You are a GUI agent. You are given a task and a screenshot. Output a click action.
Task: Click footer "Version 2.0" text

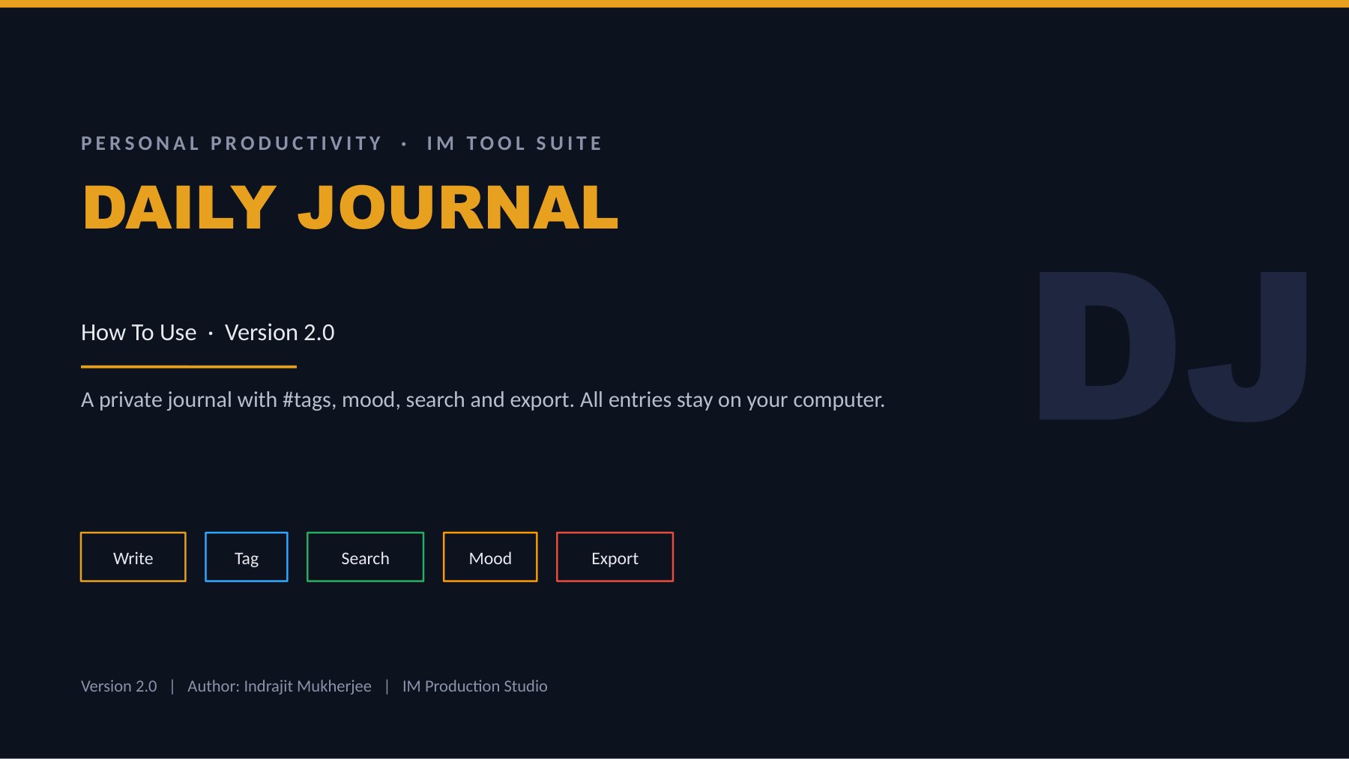point(119,686)
